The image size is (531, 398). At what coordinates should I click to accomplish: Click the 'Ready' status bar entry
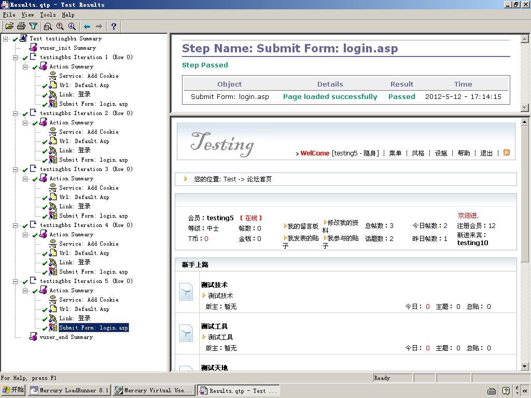pos(393,378)
